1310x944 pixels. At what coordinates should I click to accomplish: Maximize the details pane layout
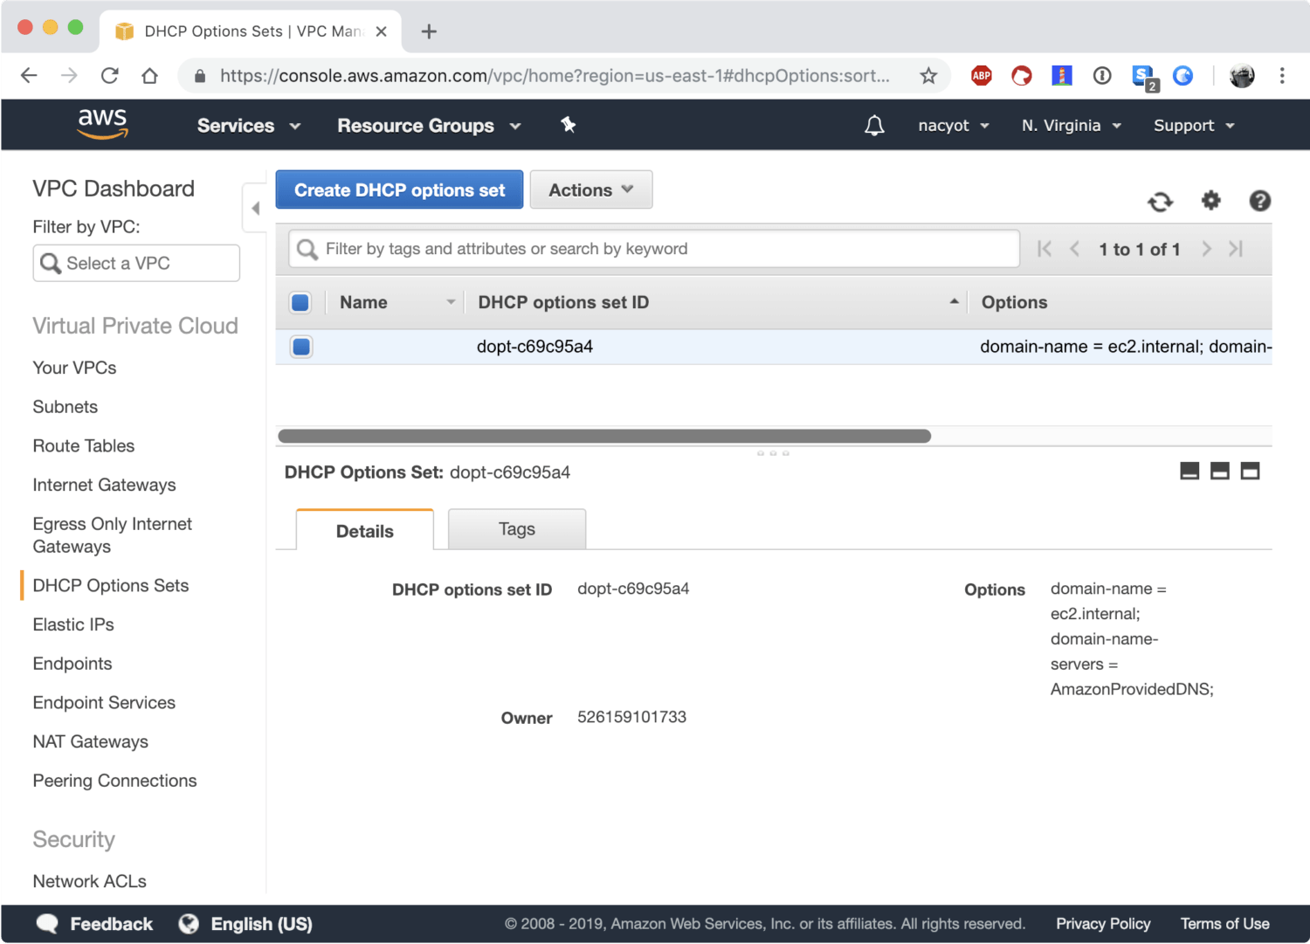(1251, 472)
